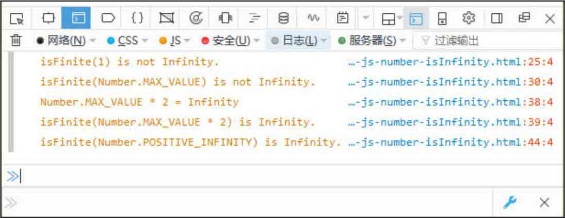Open source link ending in html:39:4
Viewport: 565px width, 218px height.
coord(450,122)
